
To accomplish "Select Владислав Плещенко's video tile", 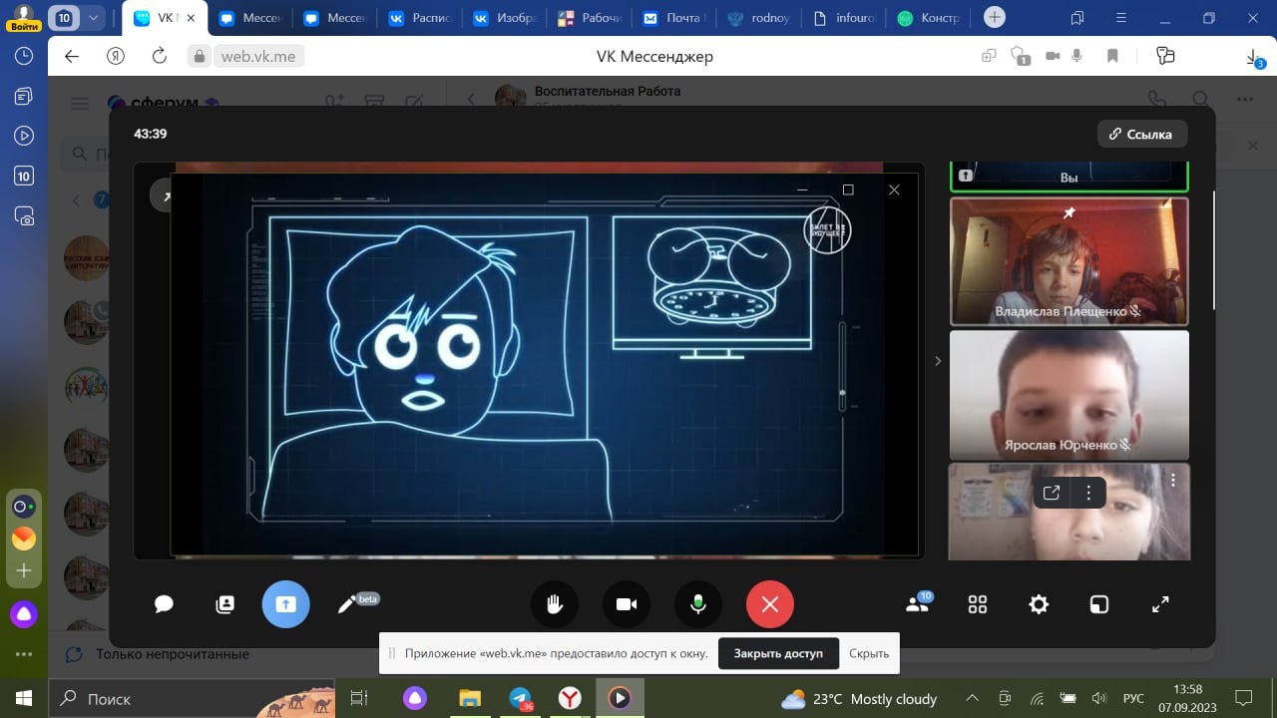I will click(x=1069, y=261).
